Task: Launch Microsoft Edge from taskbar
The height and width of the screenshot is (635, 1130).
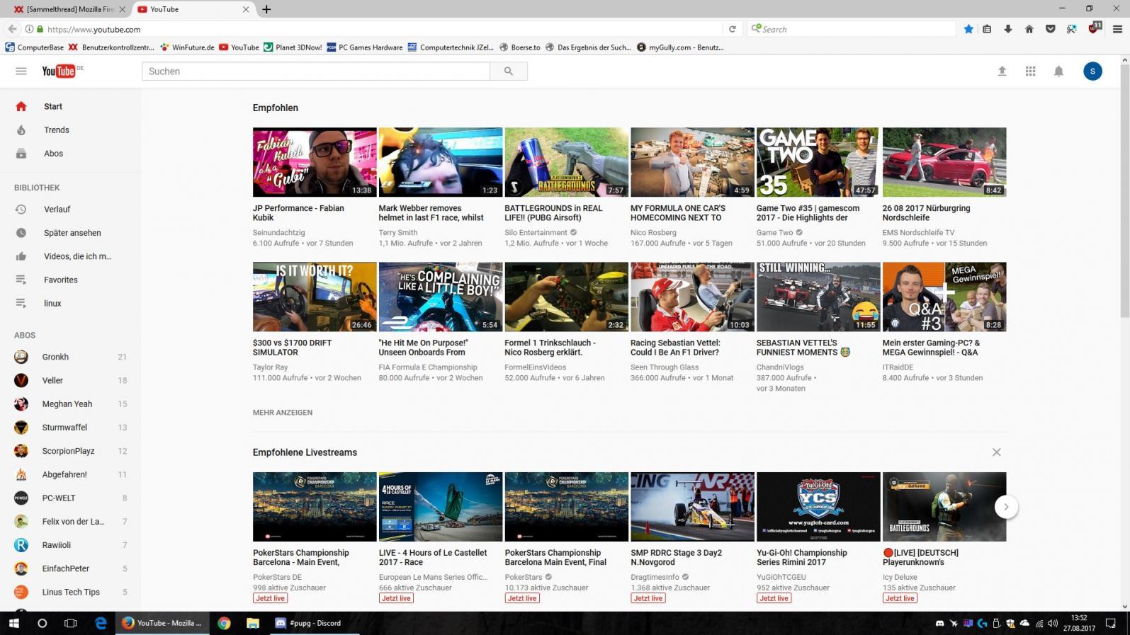Action: (101, 623)
